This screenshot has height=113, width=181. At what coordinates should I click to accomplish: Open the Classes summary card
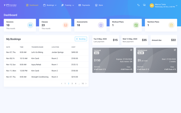tap(55, 25)
